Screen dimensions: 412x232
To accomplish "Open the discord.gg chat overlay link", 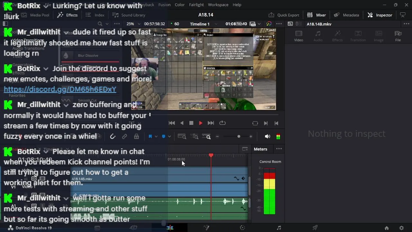I will click(x=60, y=89).
